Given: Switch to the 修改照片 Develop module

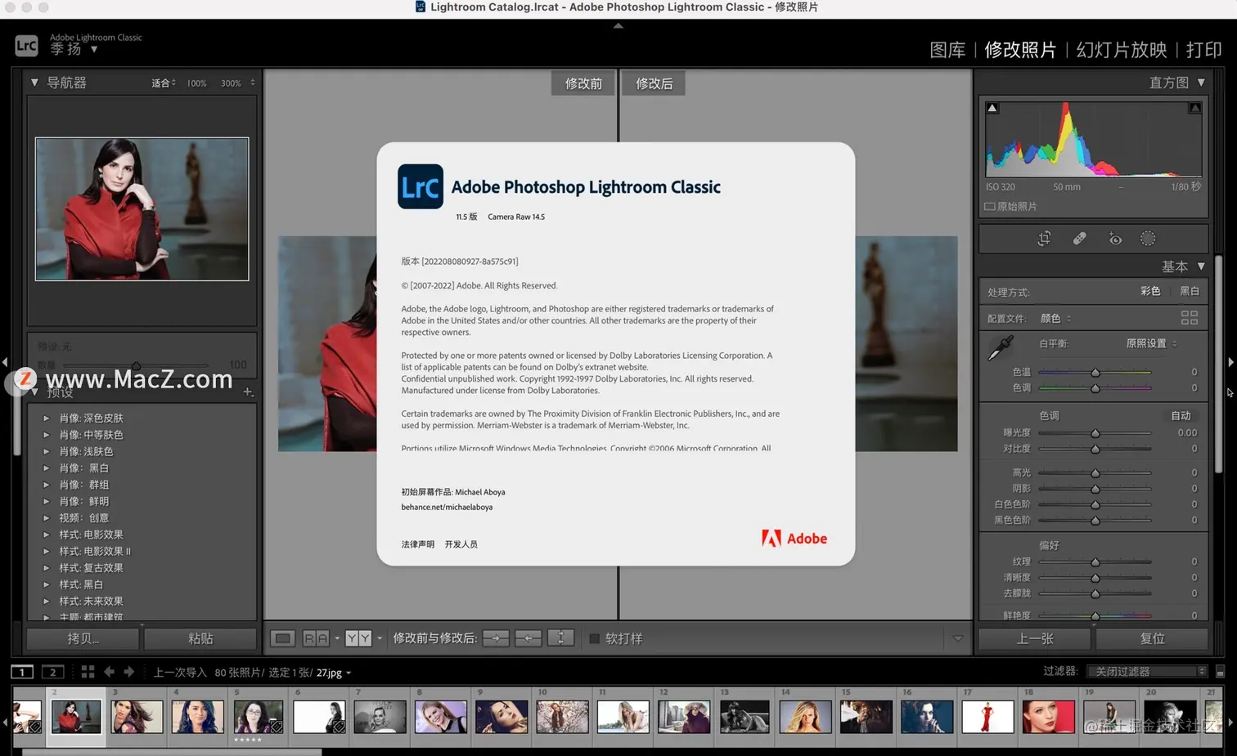Looking at the screenshot, I should [x=1020, y=50].
